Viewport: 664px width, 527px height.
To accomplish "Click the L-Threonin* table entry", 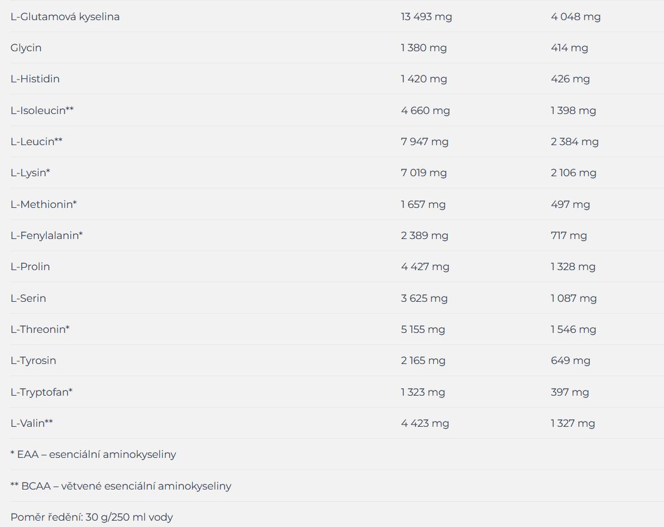I will (x=40, y=329).
